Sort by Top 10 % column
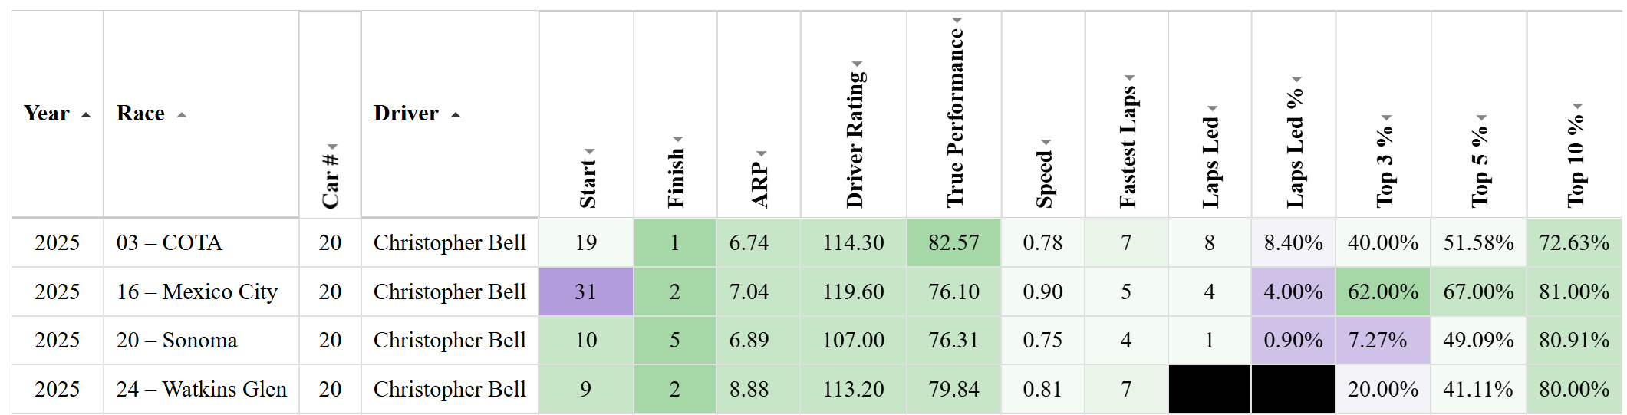 coord(1575,157)
